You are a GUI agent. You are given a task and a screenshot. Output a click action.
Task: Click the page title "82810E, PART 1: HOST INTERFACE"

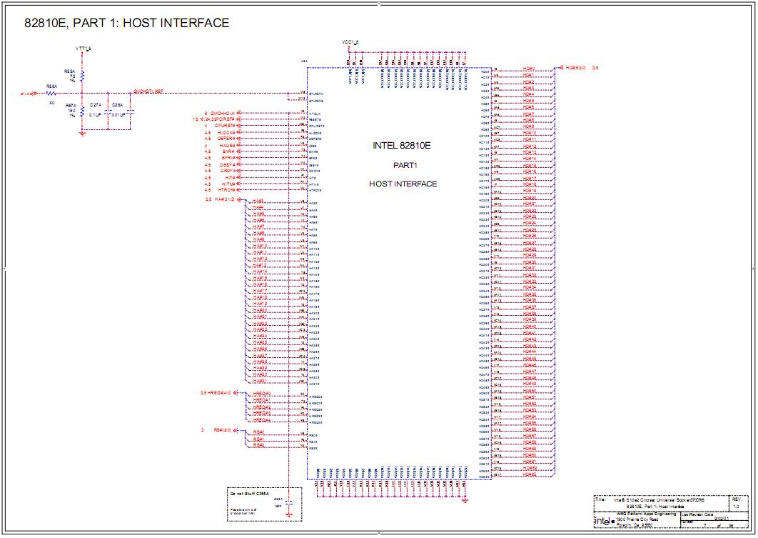click(126, 24)
